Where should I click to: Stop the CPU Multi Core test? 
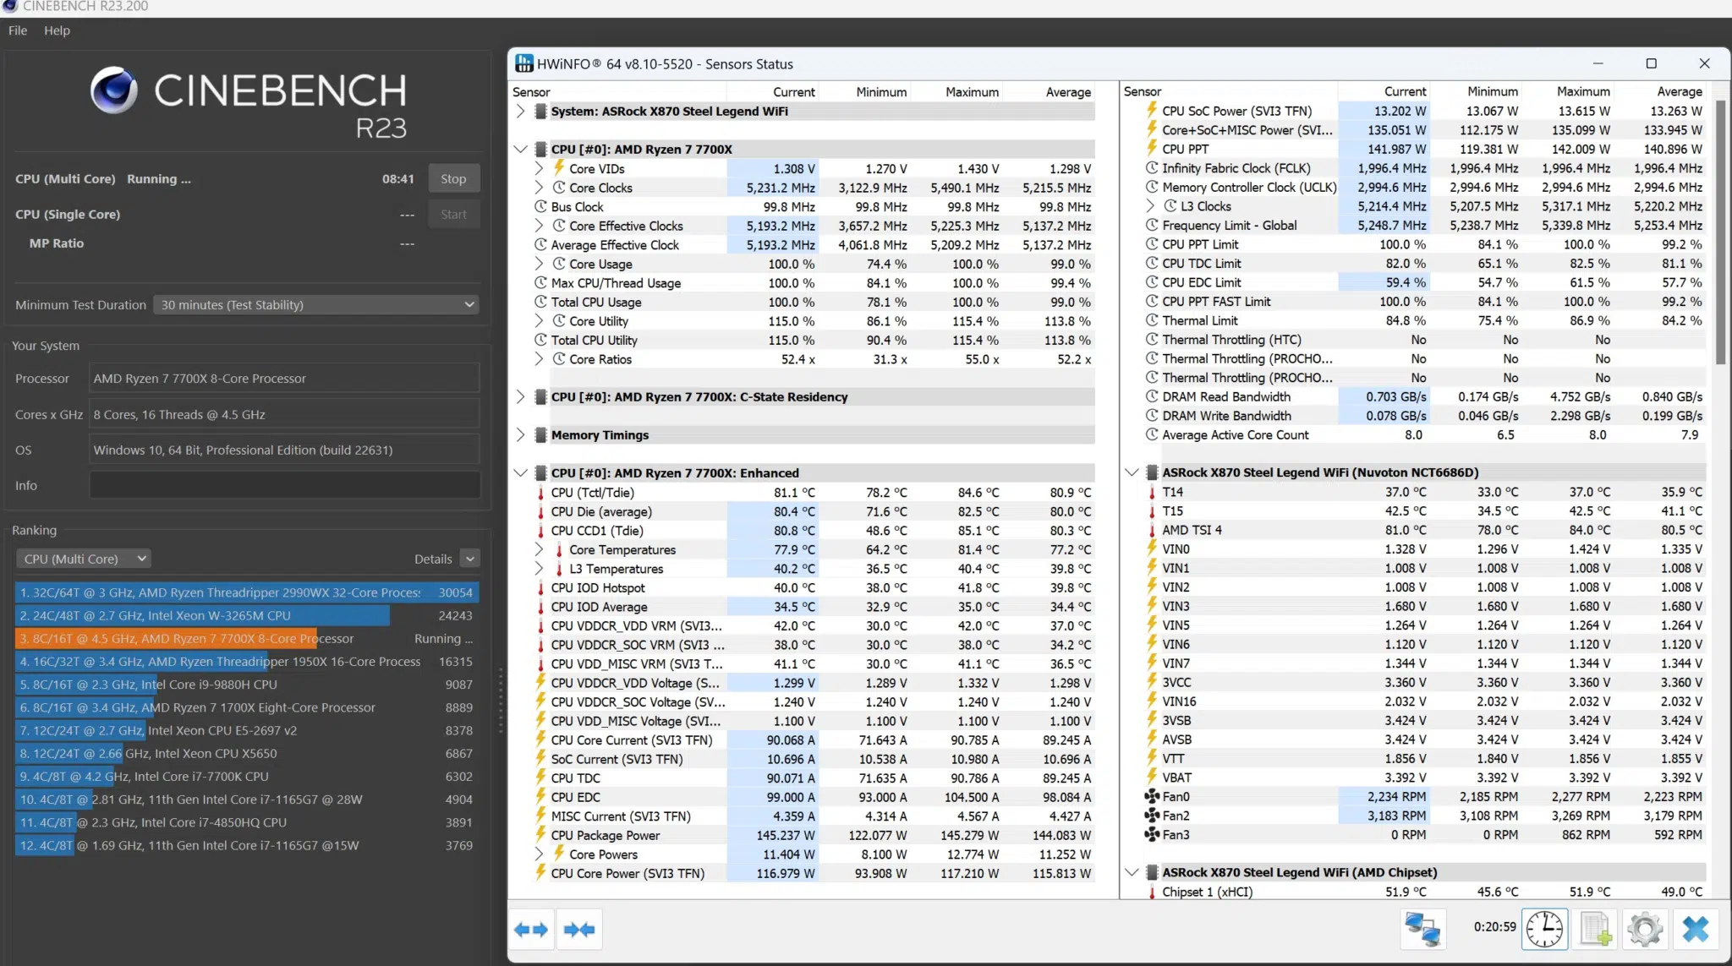(x=453, y=178)
